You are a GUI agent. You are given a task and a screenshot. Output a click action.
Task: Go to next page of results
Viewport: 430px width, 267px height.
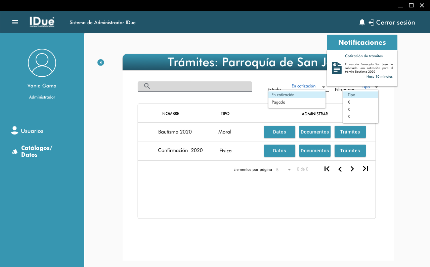352,169
